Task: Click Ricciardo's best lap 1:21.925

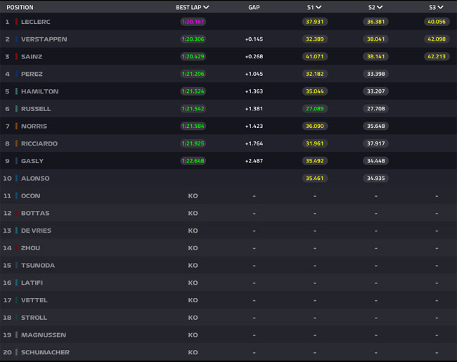Action: pos(193,143)
